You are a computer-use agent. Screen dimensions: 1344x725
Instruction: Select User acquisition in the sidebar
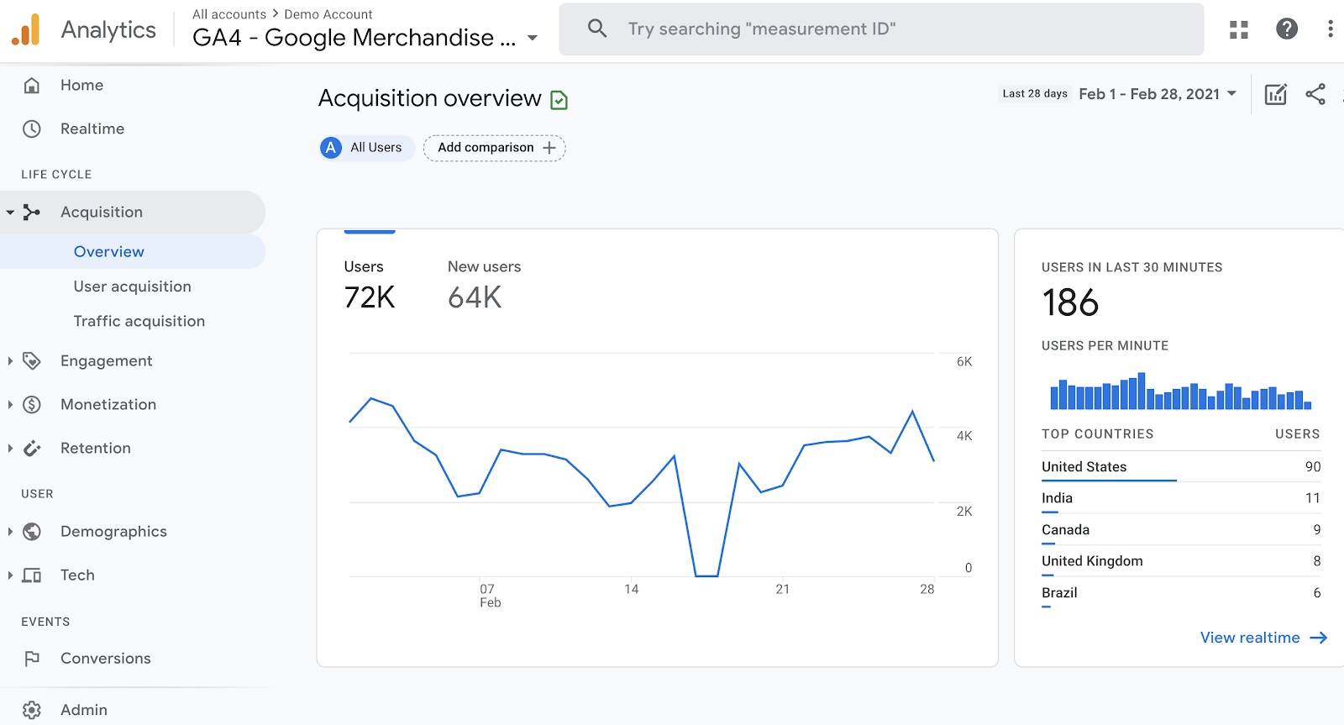tap(133, 286)
